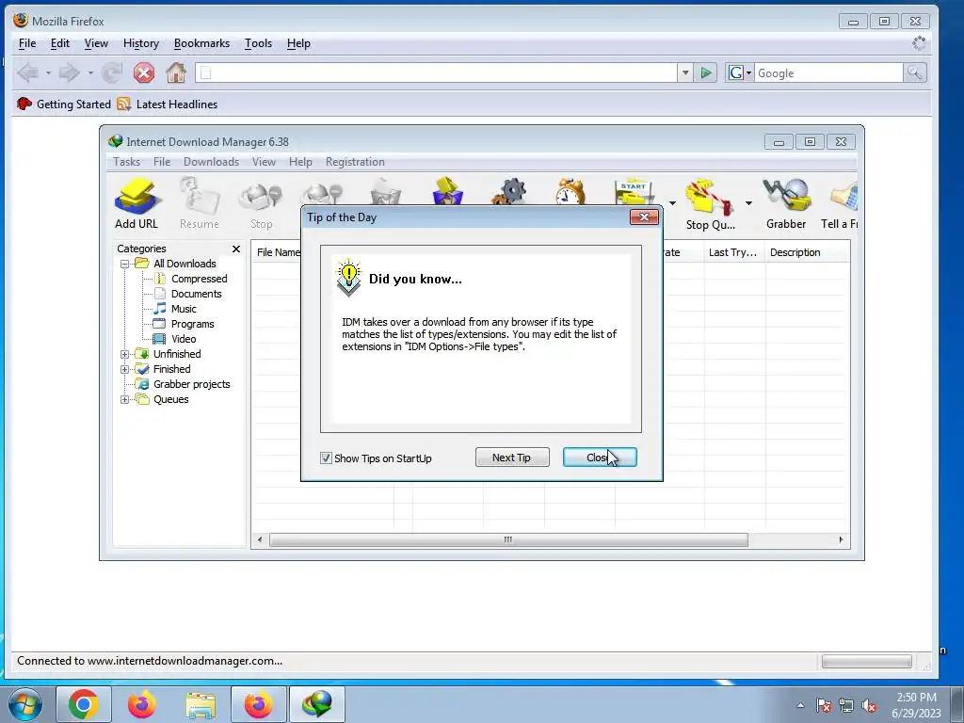
Task: Open the Firefox View menu
Action: coord(96,43)
